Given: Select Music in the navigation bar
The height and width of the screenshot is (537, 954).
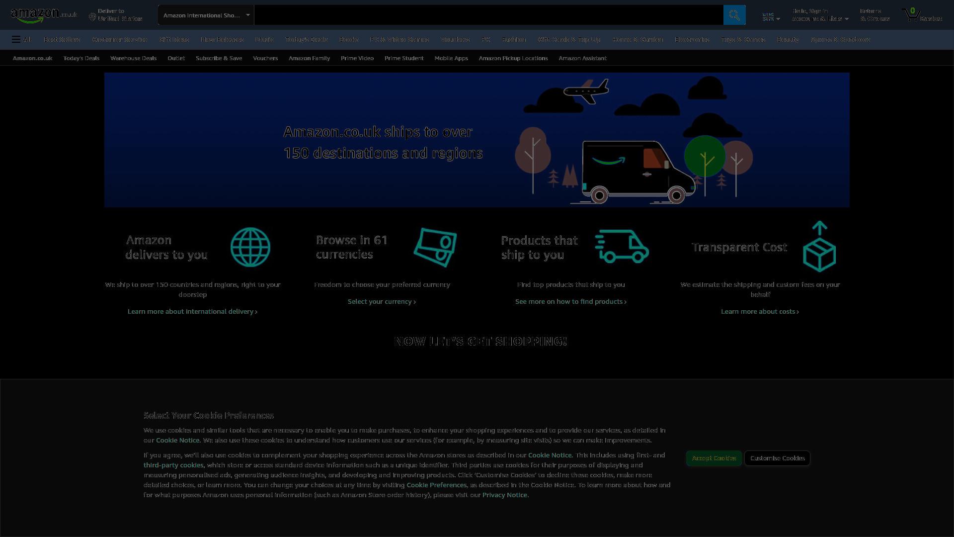Looking at the screenshot, I should [264, 39].
